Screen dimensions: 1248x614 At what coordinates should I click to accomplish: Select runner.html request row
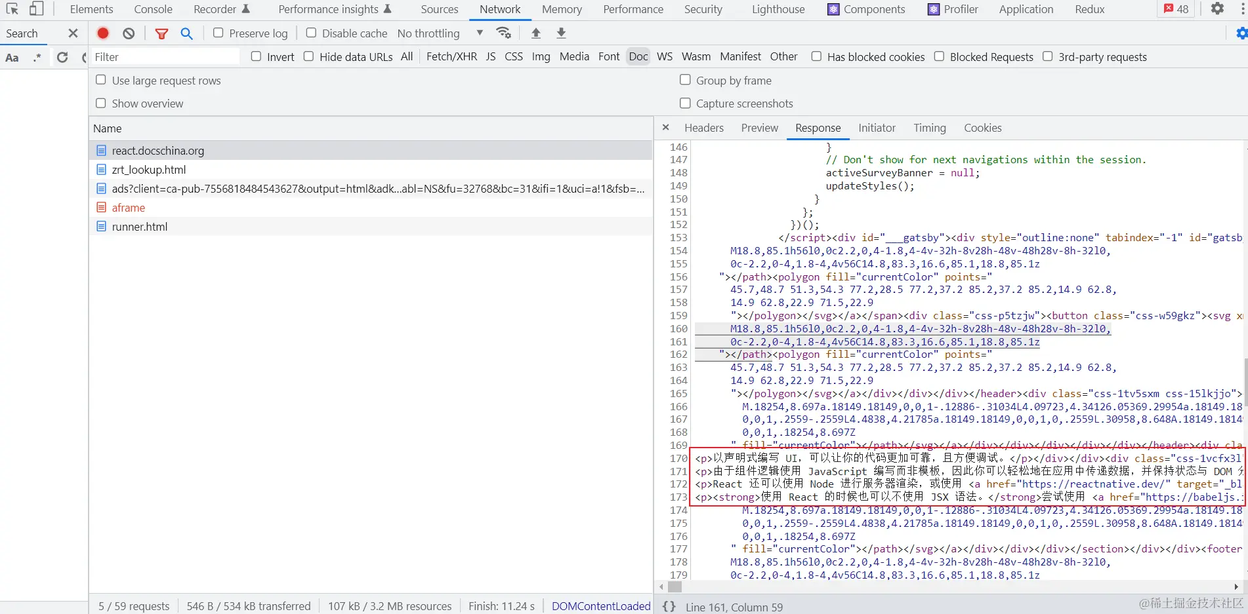[x=371, y=227]
